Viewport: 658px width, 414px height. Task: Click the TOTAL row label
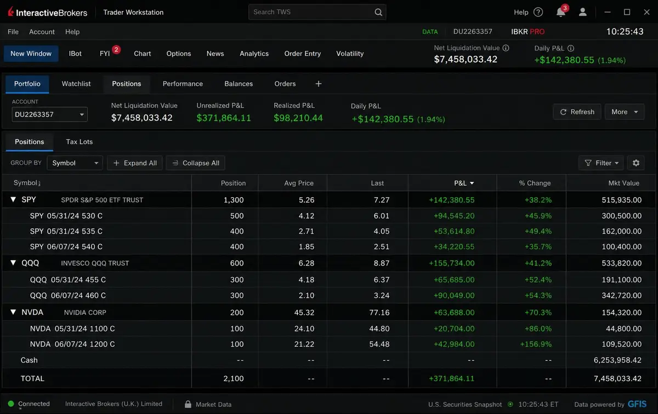pyautogui.click(x=32, y=378)
